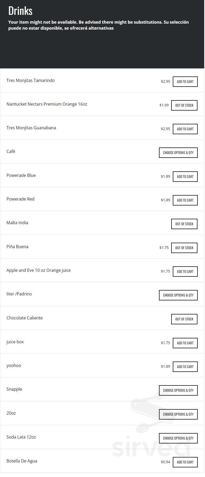This screenshot has width=205, height=477.
Task: Add Tres Monjitas Guanabana to cart
Action: [185, 129]
